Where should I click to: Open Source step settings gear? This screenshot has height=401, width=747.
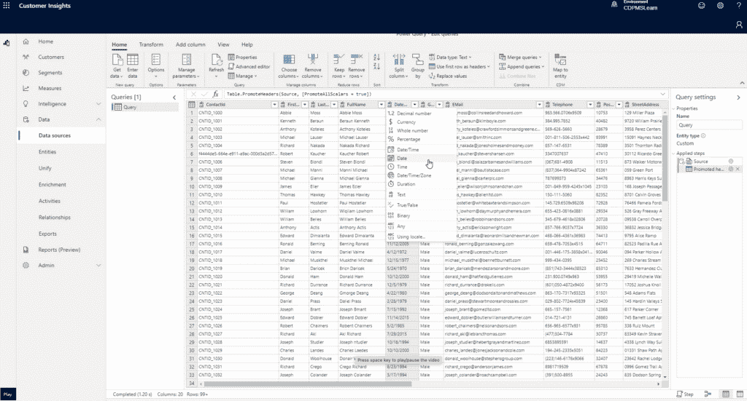[731, 161]
